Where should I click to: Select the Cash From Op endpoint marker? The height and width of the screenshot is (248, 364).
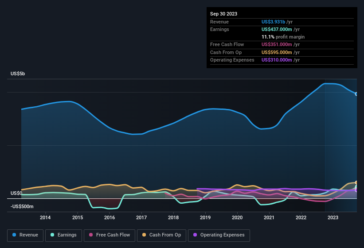click(x=356, y=182)
